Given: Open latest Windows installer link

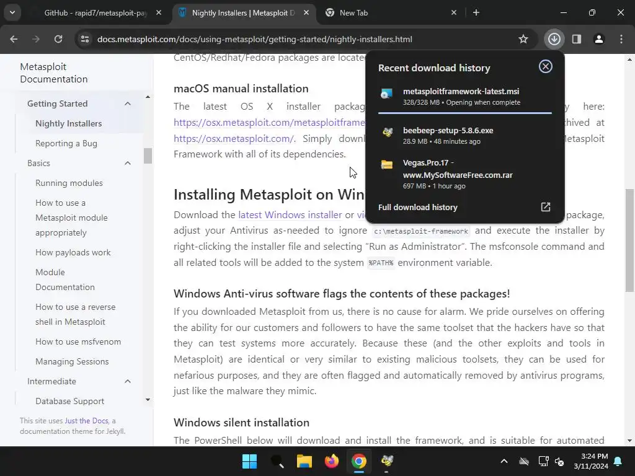Looking at the screenshot, I should (290, 214).
